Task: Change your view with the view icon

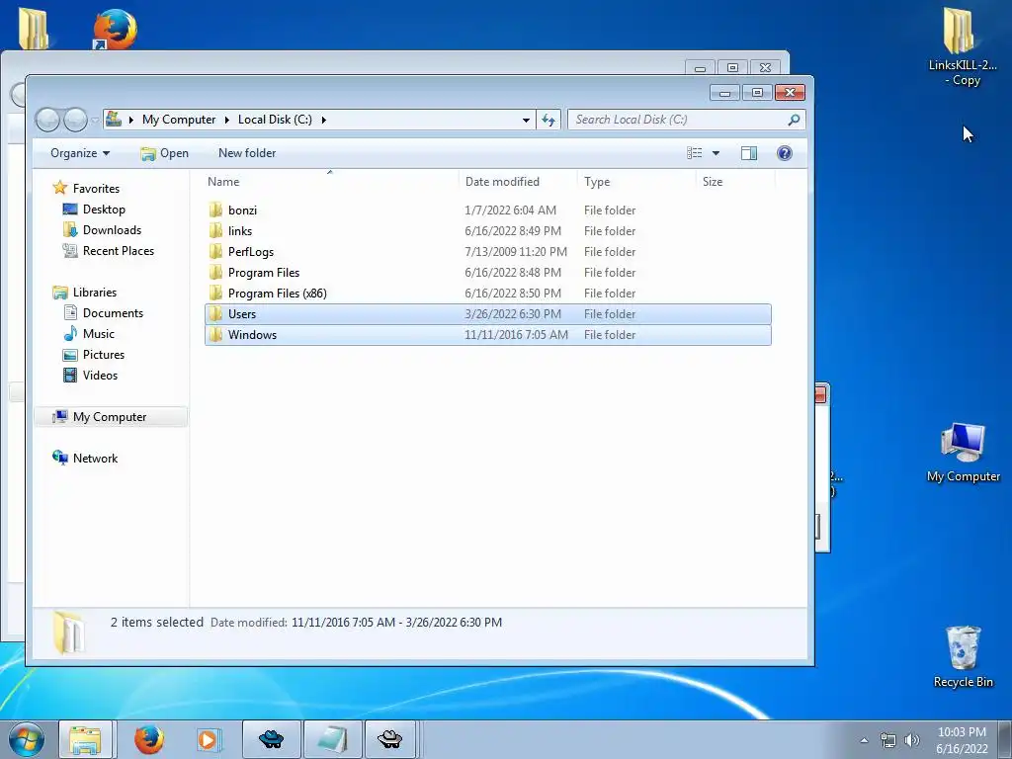Action: [x=695, y=153]
